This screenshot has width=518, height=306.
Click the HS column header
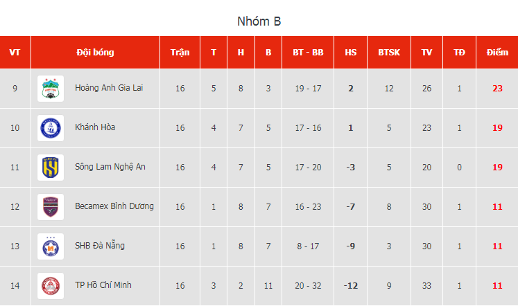pos(350,53)
